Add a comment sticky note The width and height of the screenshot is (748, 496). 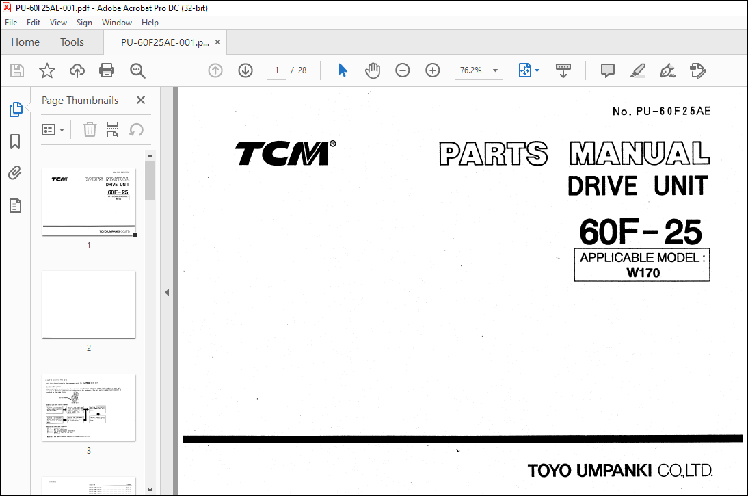[x=607, y=70]
